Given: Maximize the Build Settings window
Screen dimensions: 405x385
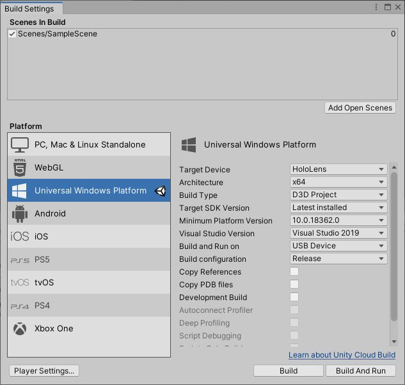Looking at the screenshot, I should pyautogui.click(x=388, y=7).
